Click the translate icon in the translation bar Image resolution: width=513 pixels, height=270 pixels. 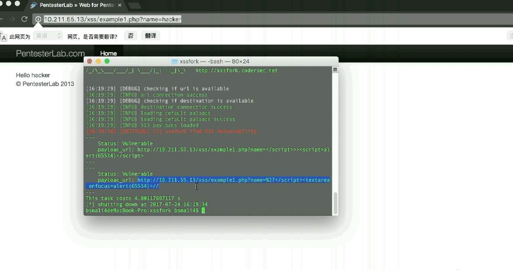tap(3, 37)
